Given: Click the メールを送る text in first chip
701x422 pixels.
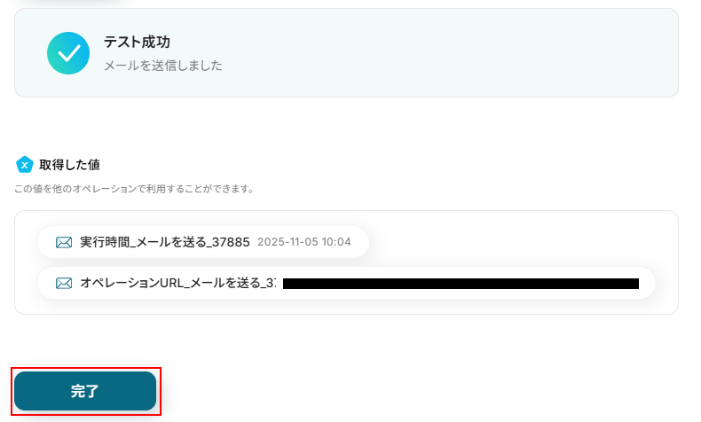Looking at the screenshot, I should pyautogui.click(x=170, y=242).
